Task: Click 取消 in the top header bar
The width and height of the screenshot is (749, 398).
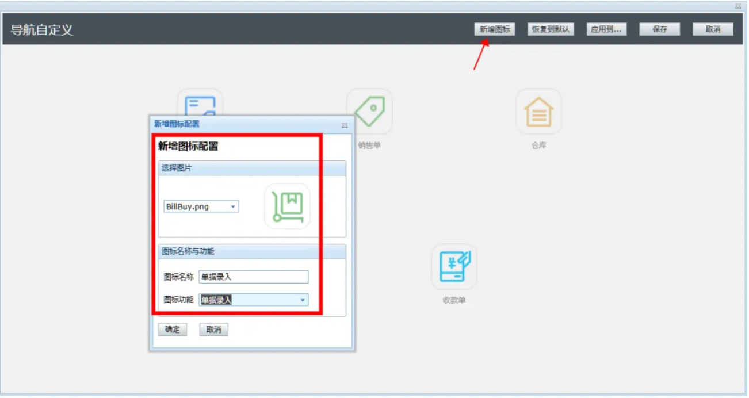Action: tap(713, 29)
